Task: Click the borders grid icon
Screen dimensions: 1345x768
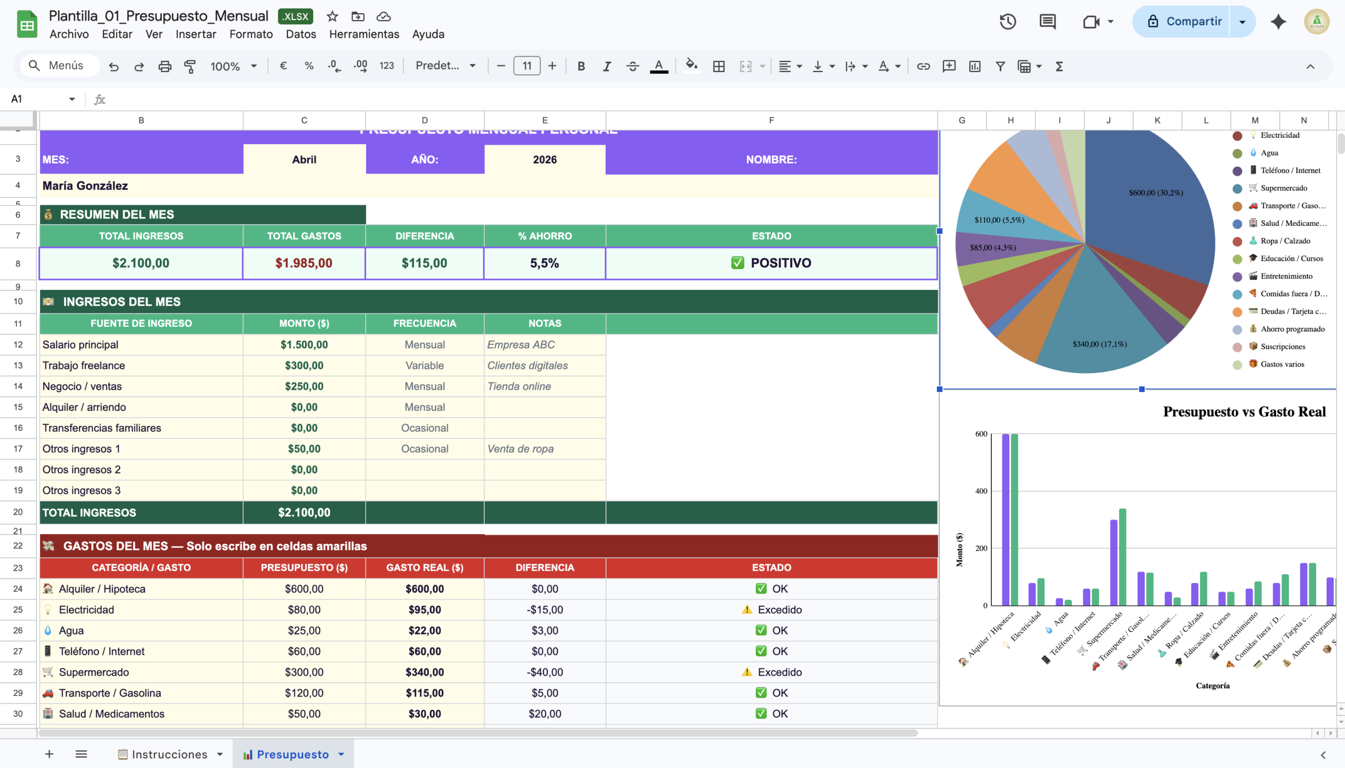Action: [718, 66]
